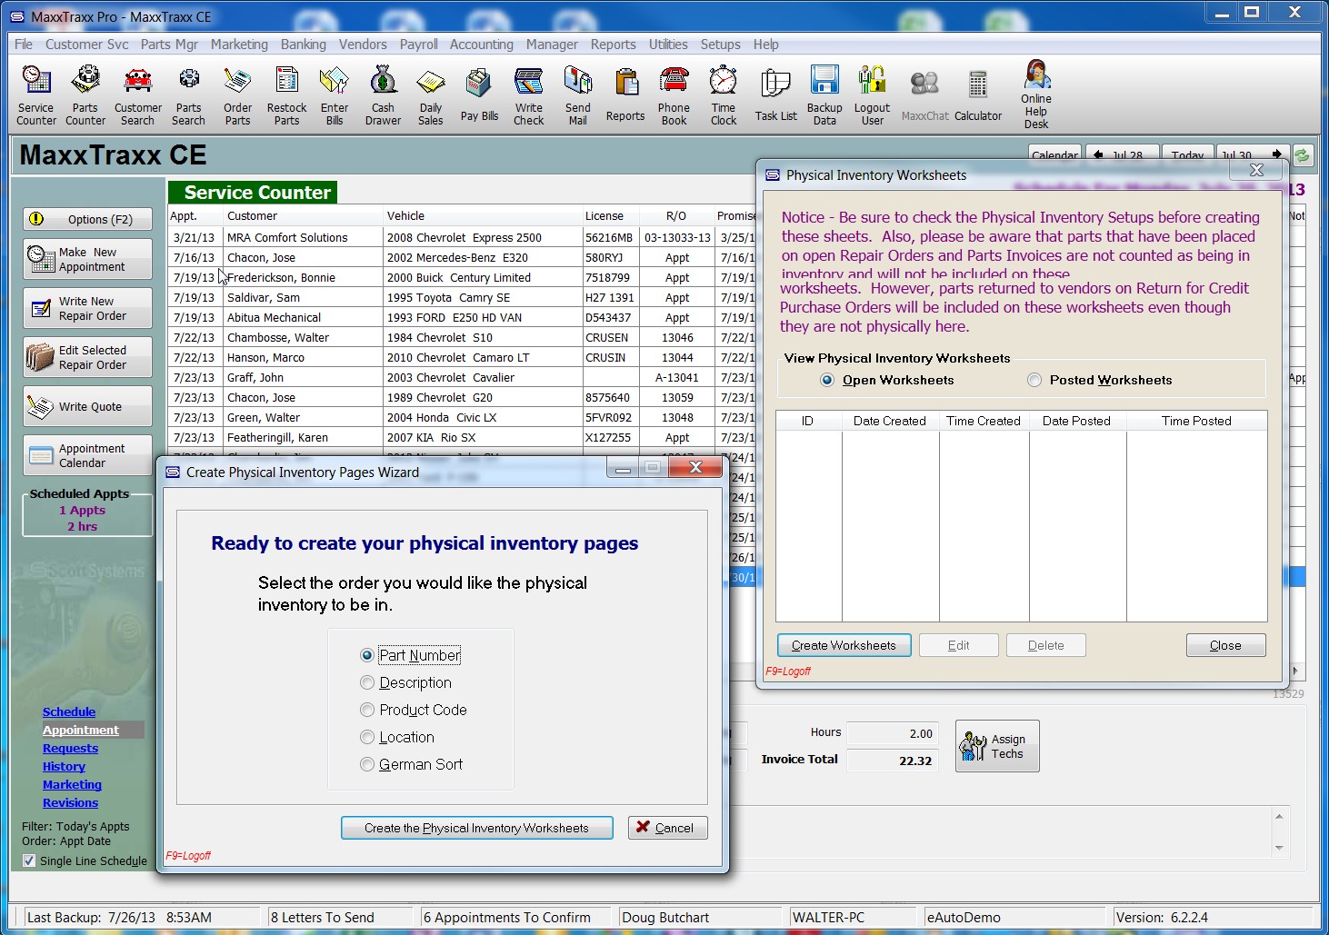Open Pay Bills tool

coord(479,94)
